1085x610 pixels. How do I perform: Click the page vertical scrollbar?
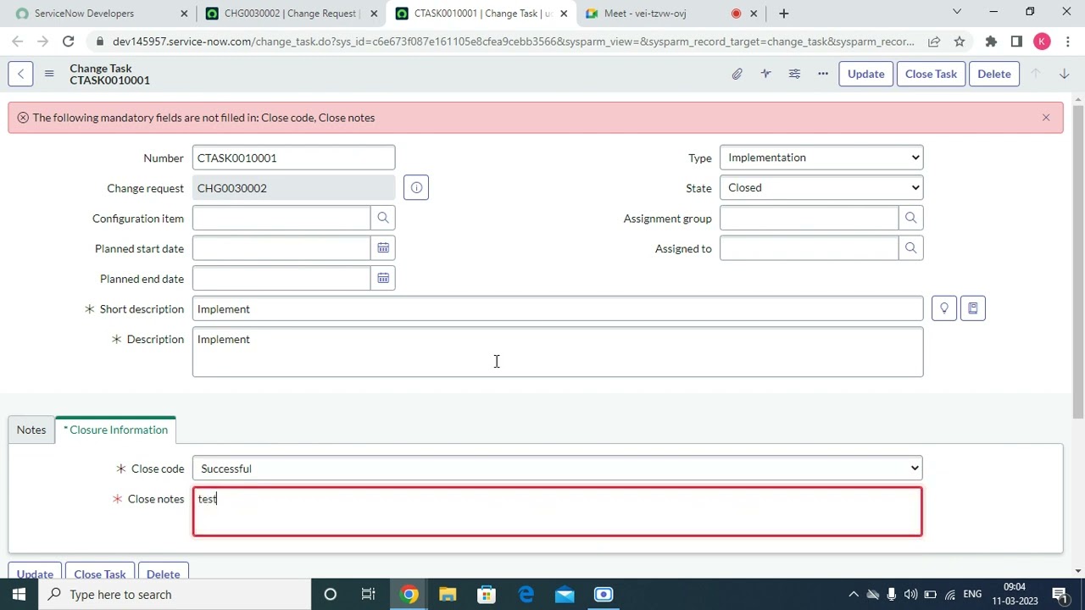(x=1078, y=263)
